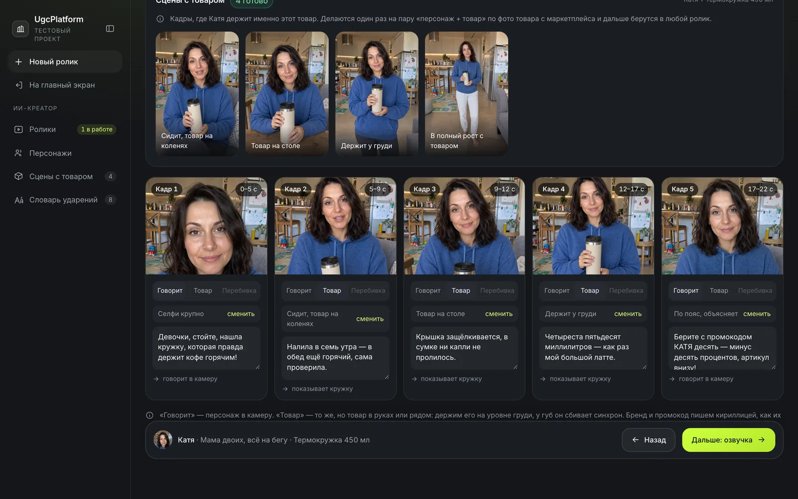
Task: Open thumbnail Товар на столе
Action: 287,94
